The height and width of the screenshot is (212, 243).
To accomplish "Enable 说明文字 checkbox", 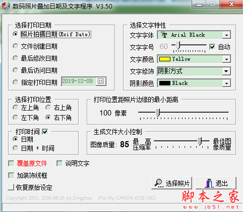I will 59,163.
